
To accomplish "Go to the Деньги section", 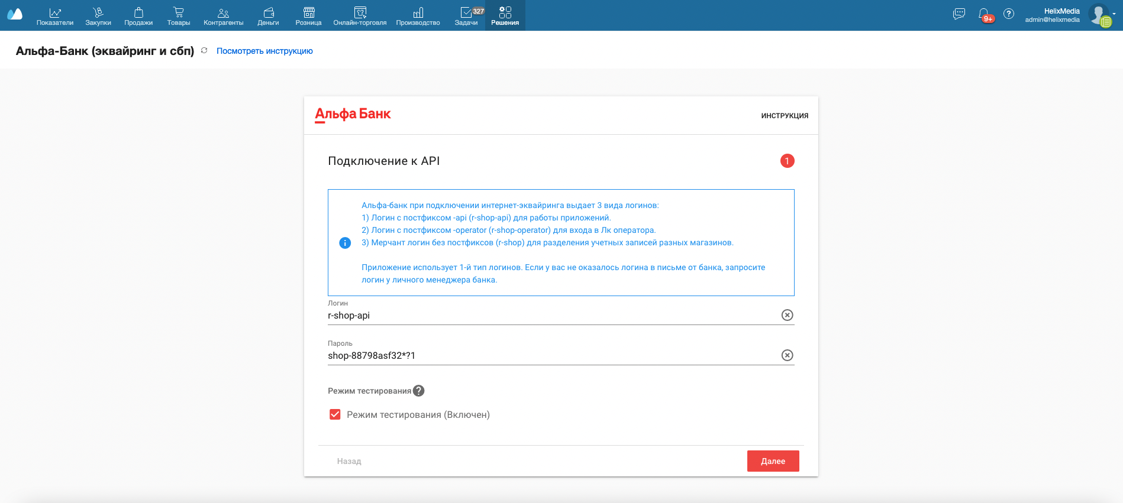I will click(268, 16).
